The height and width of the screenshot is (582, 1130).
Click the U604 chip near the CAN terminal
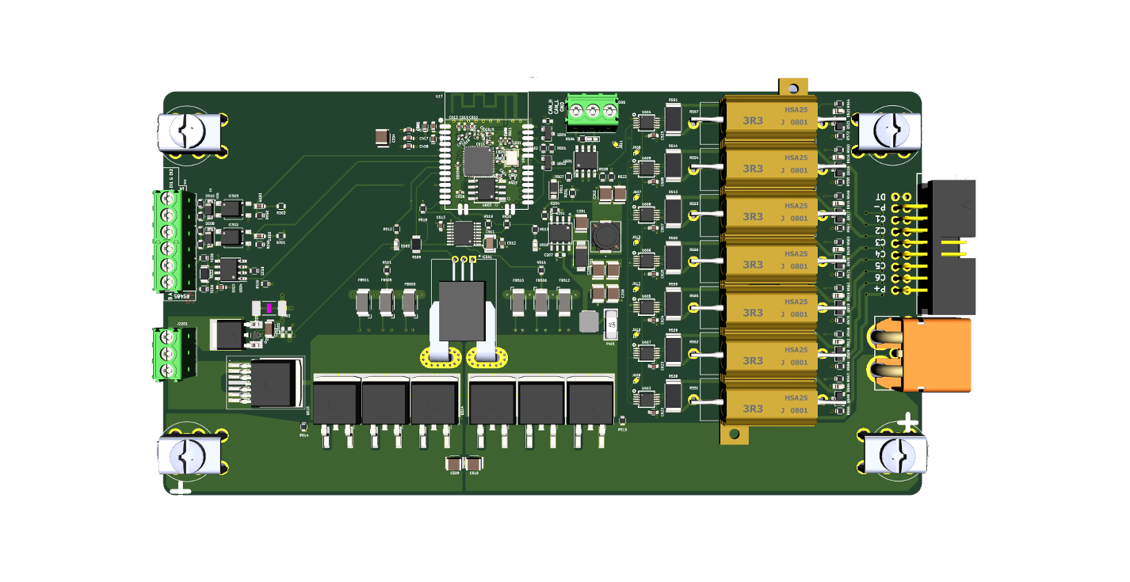coord(646,123)
